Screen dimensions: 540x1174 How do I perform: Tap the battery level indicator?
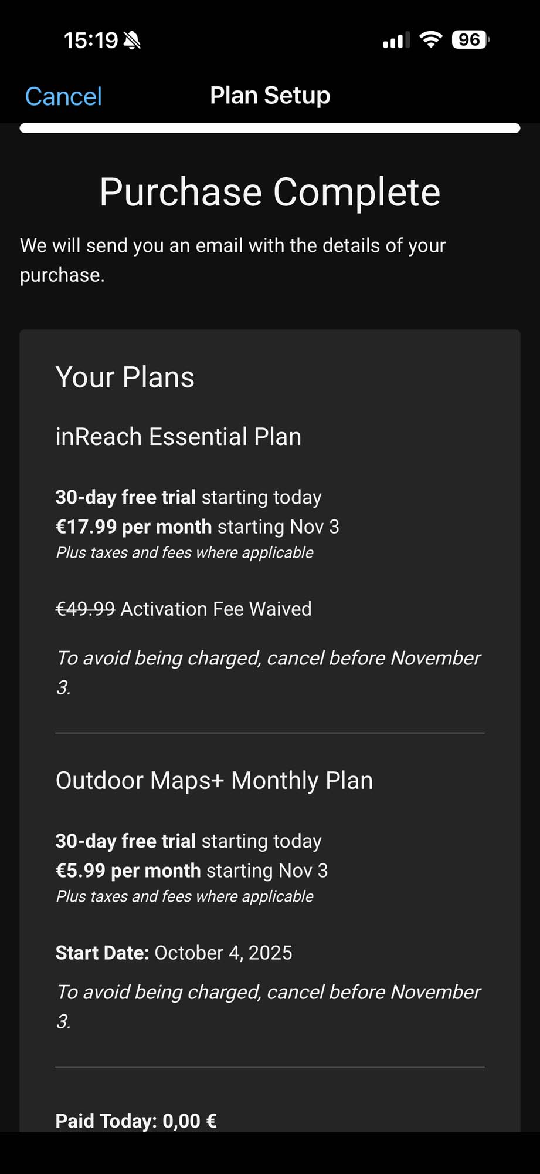470,39
